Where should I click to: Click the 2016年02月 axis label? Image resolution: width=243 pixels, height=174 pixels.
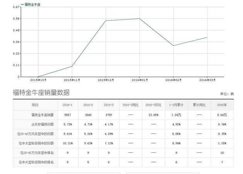173,80
